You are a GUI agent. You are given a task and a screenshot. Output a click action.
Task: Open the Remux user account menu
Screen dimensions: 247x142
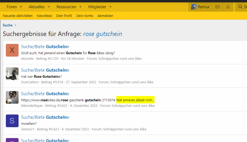click(x=200, y=7)
